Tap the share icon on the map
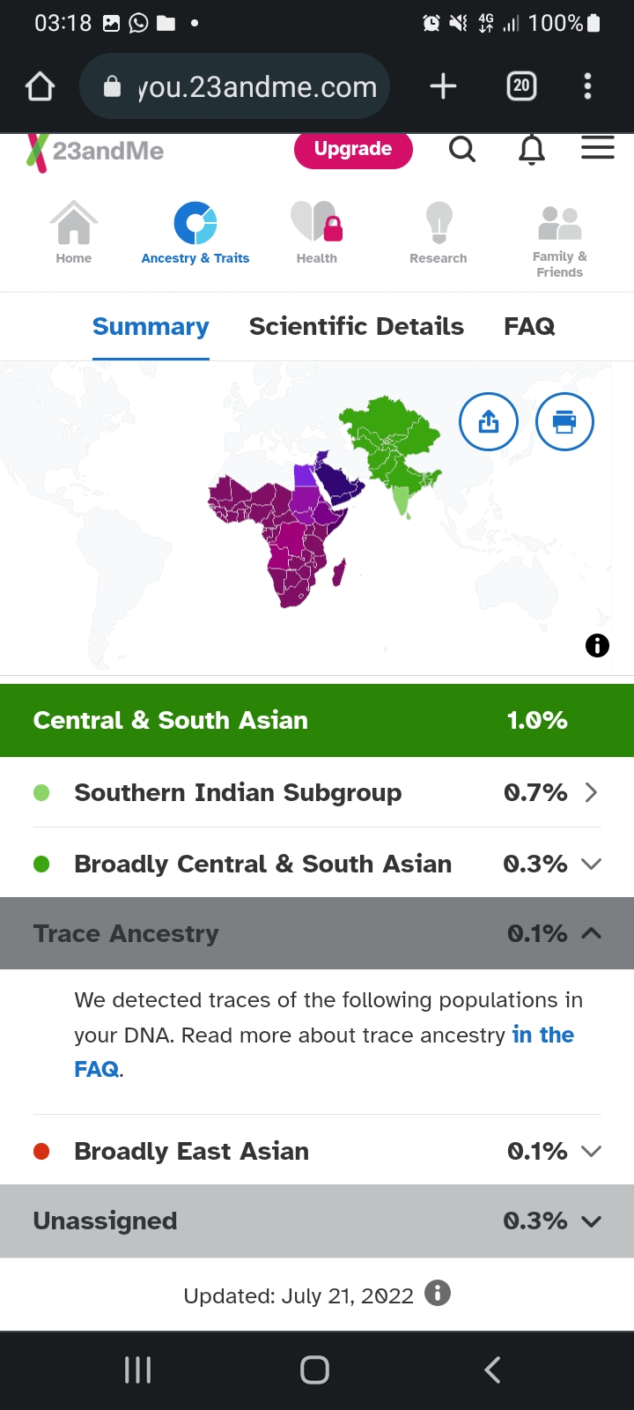The image size is (634, 1410). (489, 422)
